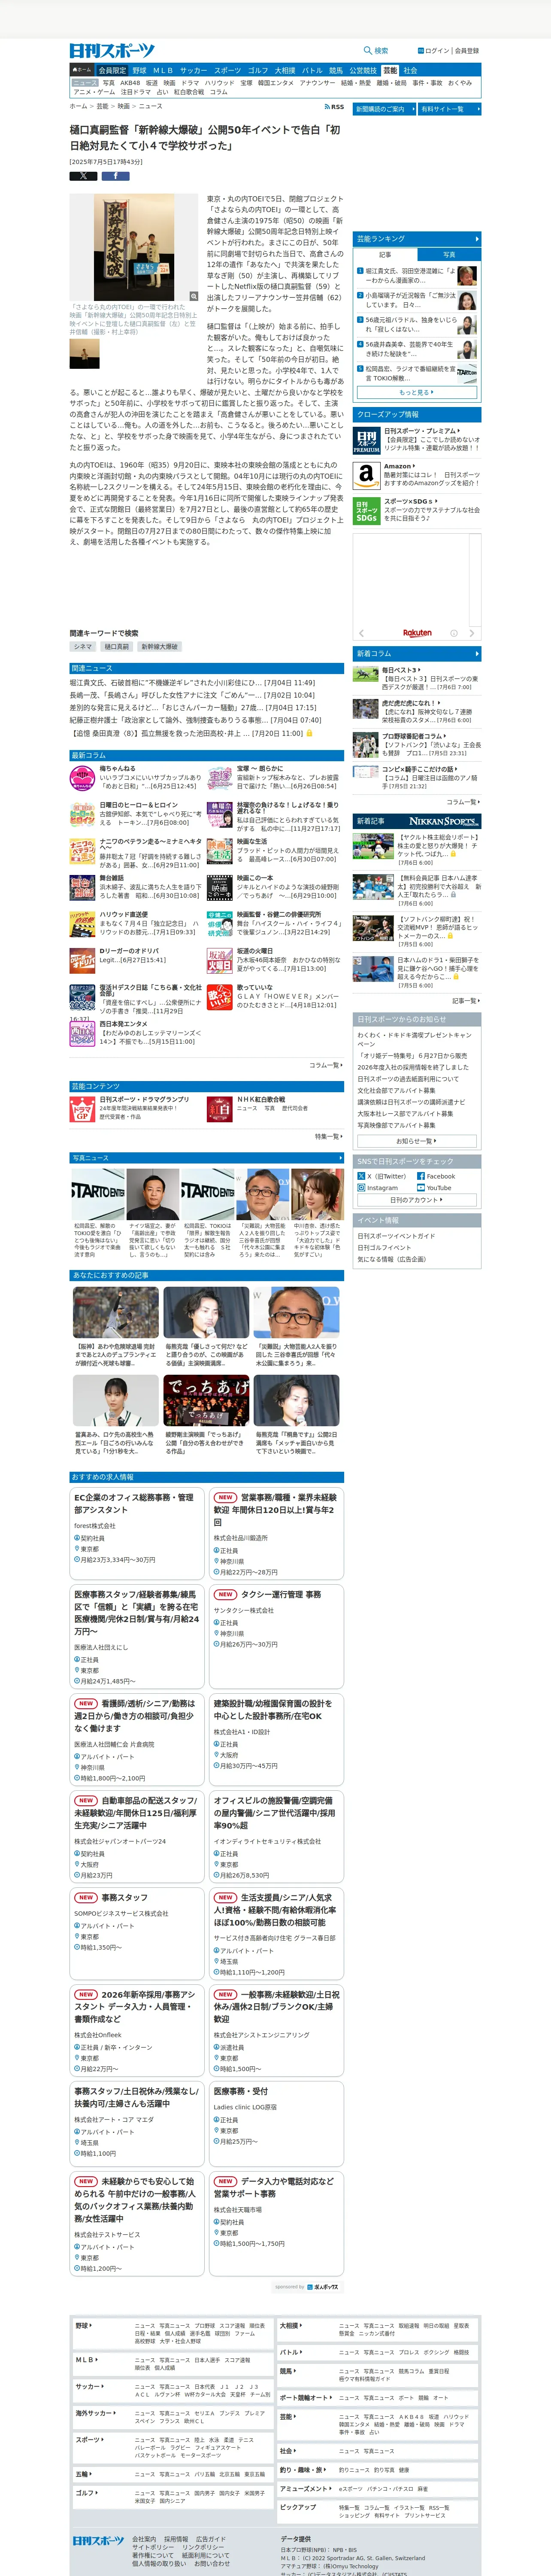Open the ドラマGP icon

coord(82,1108)
